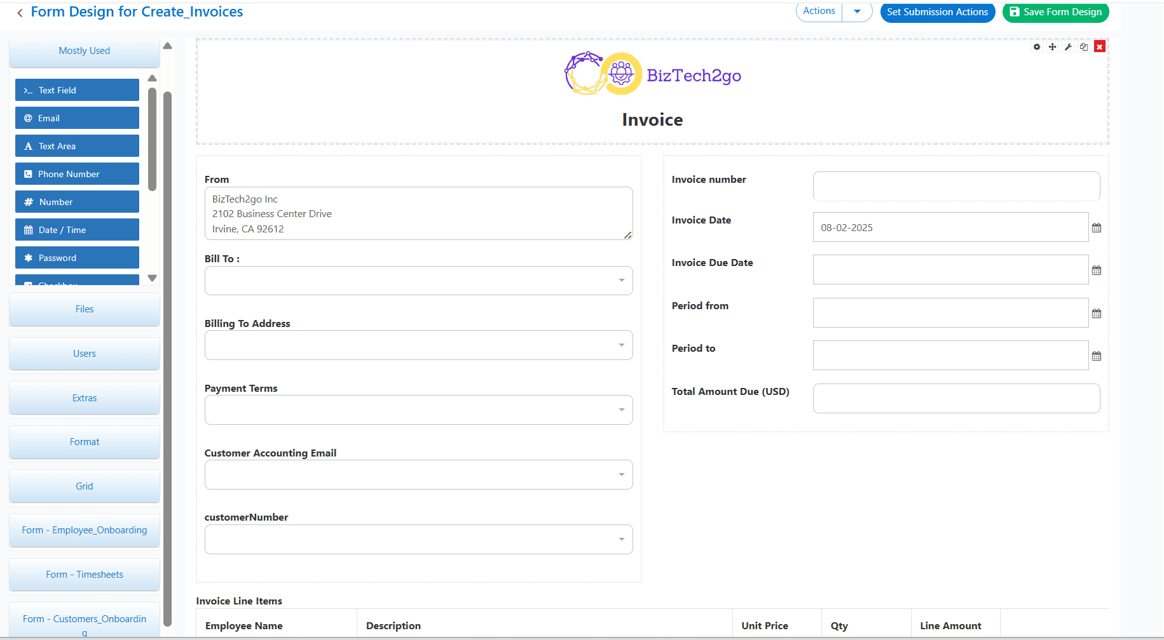Viewport: 1164px width, 640px height.
Task: Click the back arrow beside the form title
Action: point(20,12)
